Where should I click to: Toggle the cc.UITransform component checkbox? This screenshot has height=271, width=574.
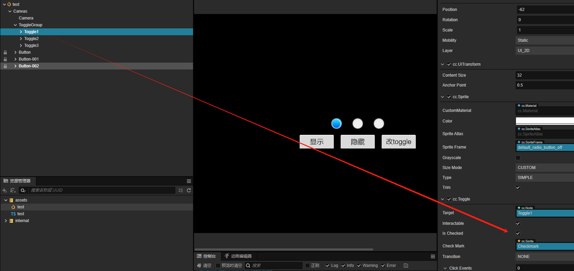click(449, 64)
